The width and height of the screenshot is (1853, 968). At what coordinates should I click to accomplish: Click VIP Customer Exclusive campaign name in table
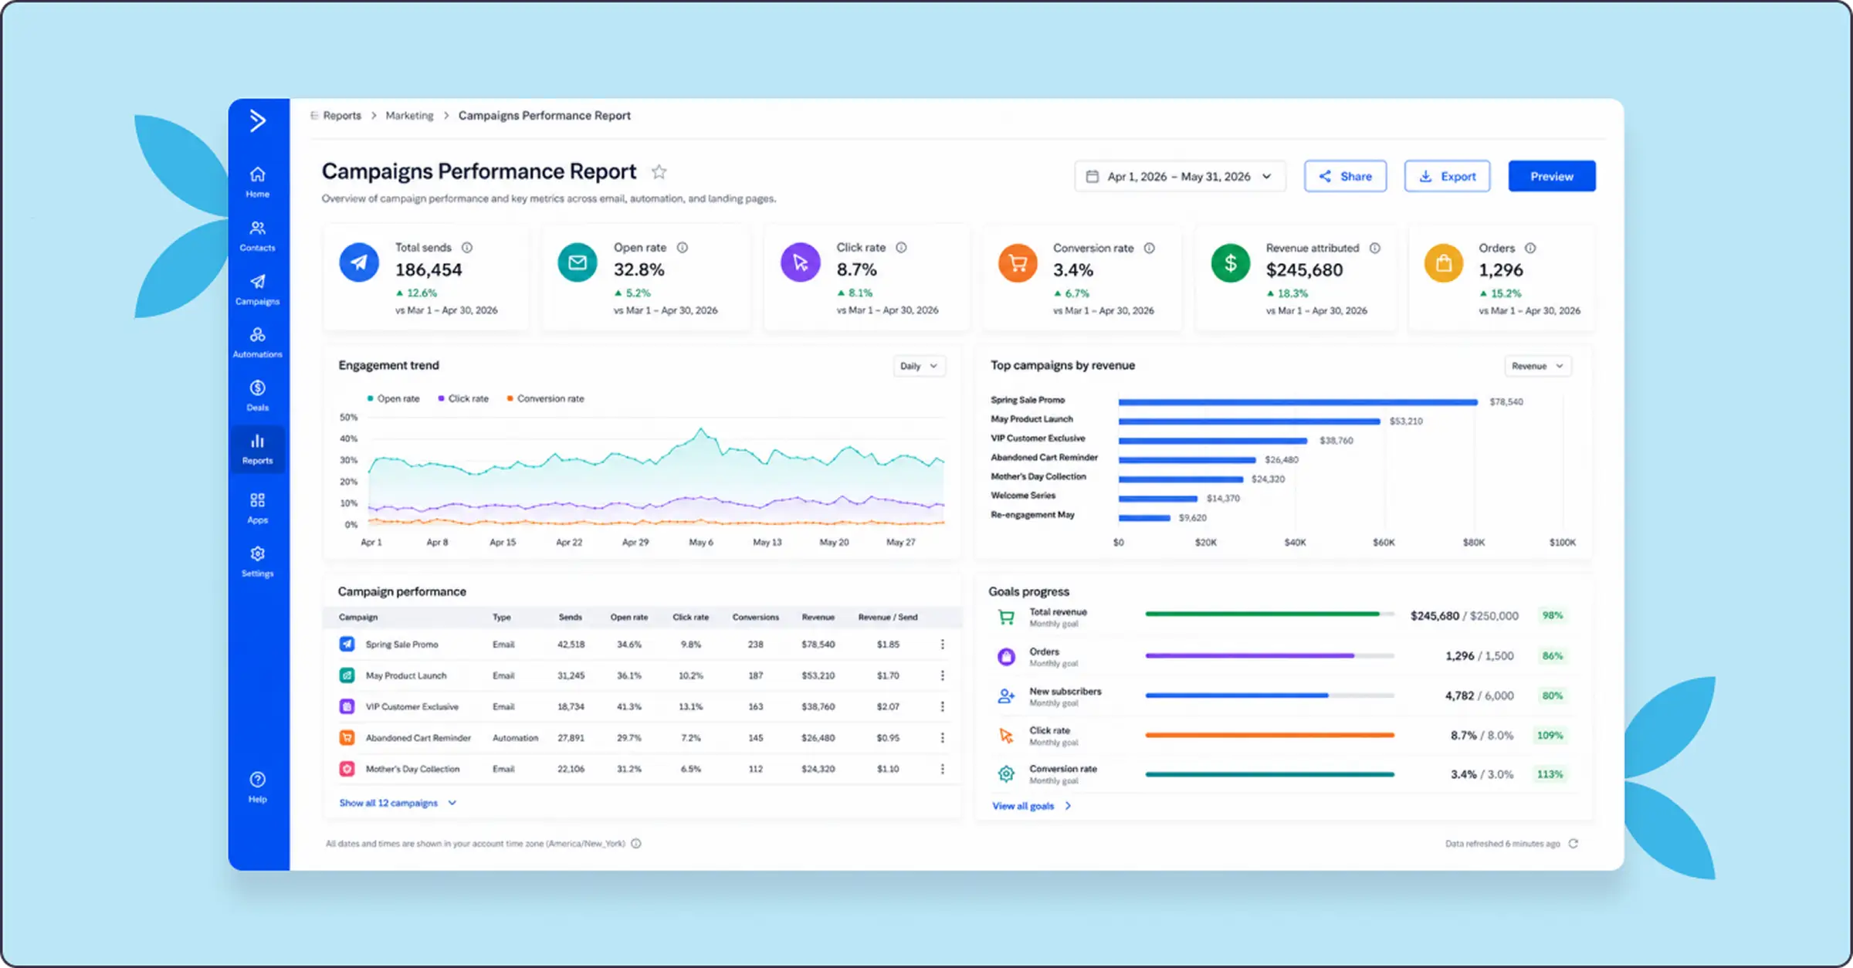coord(412,707)
